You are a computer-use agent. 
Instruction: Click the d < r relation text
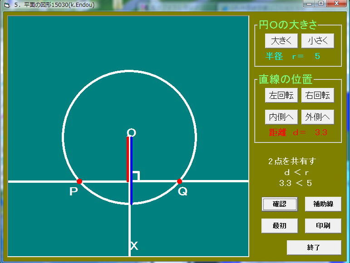296,172
